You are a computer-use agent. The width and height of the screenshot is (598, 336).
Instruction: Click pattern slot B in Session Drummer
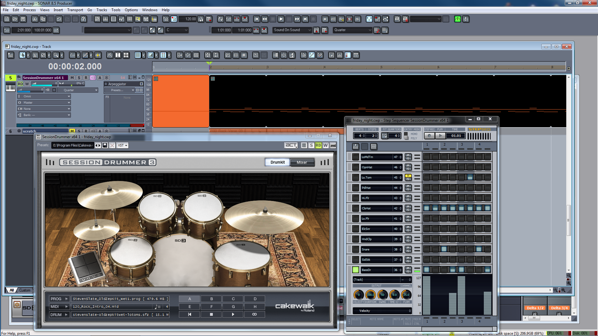click(x=212, y=299)
